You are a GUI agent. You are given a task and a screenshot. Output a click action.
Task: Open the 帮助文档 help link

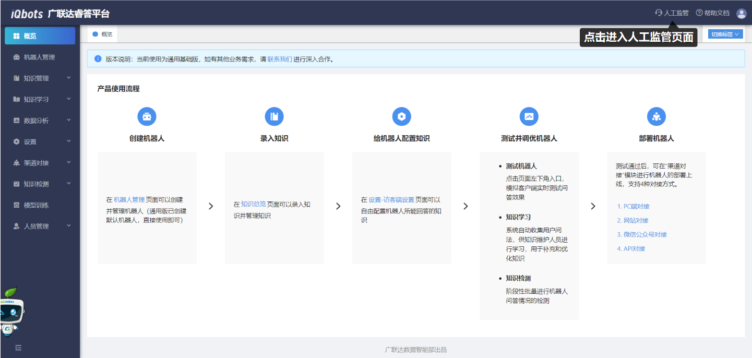click(713, 13)
